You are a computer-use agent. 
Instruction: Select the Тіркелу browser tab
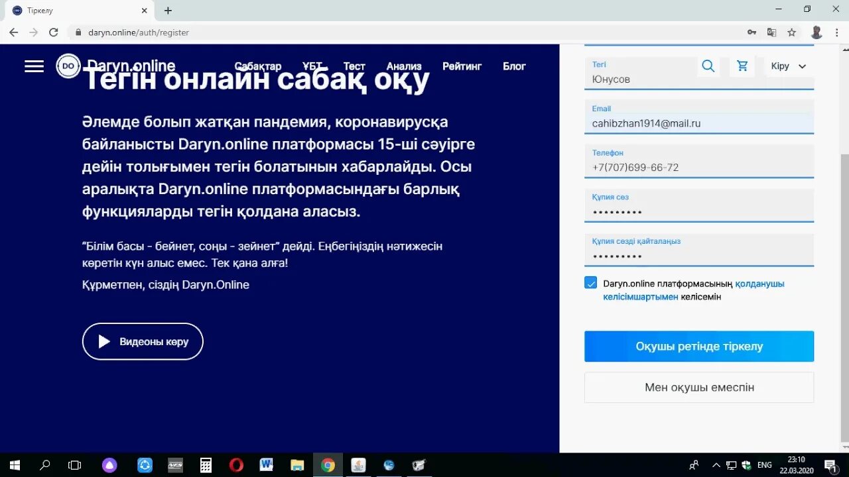[80, 11]
